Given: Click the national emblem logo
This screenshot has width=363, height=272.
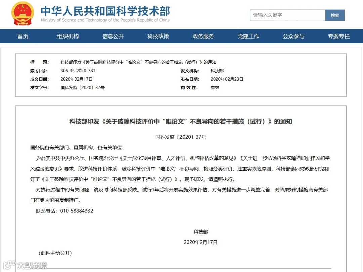Looking at the screenshot, I should (x=23, y=13).
